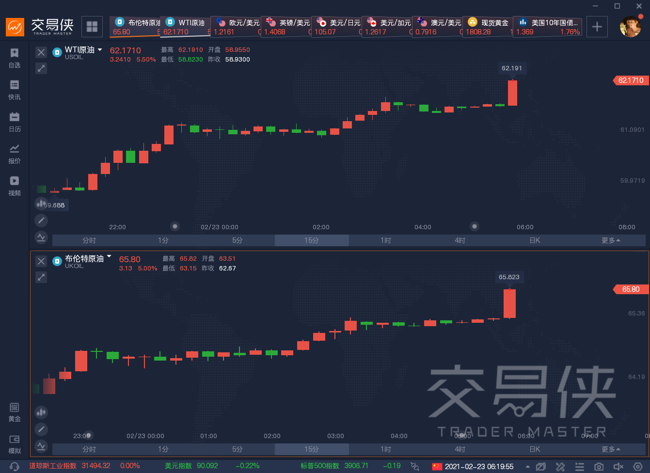650x473 pixels.
Task: Add a new symbol tab with plus
Action: (597, 27)
